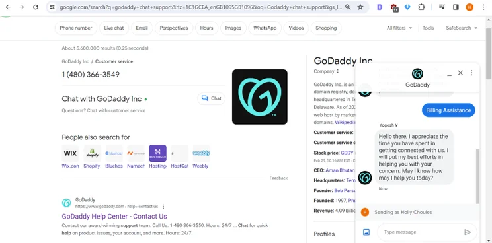The image size is (492, 243).
Task: Open the Bob Parsons founder link
Action: click(345, 190)
